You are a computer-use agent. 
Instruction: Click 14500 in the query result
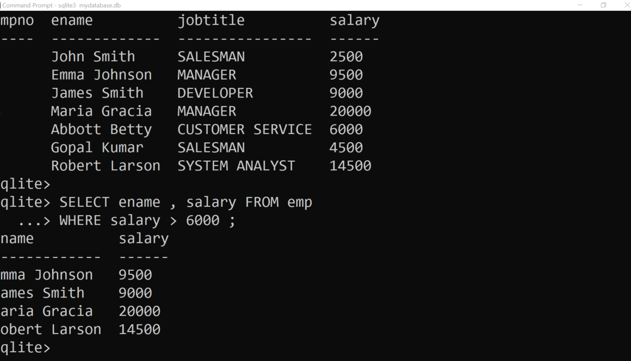tap(139, 330)
